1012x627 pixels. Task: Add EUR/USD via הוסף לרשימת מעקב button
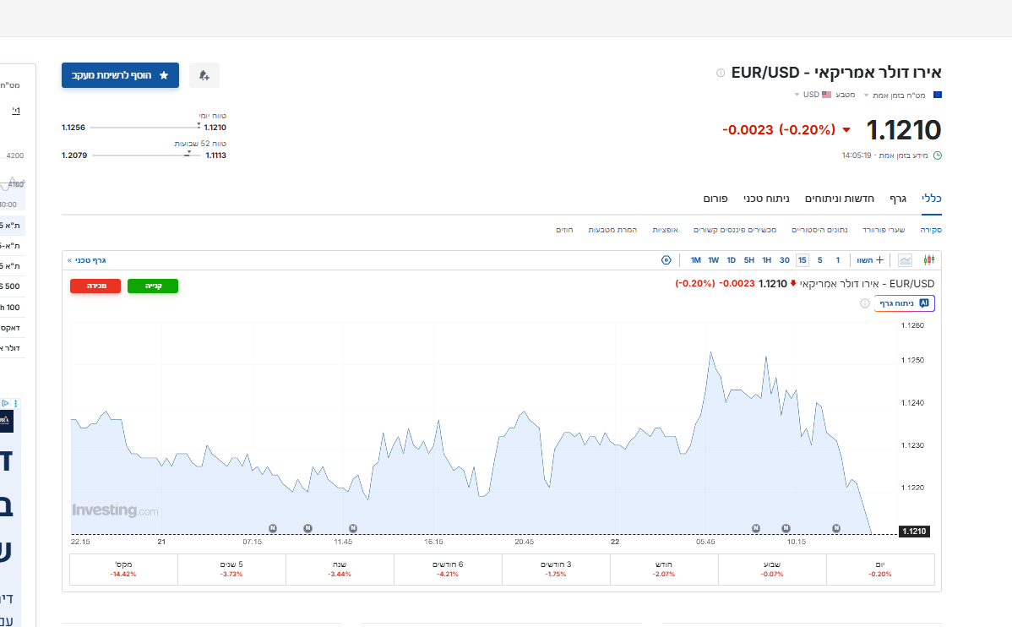click(x=120, y=75)
